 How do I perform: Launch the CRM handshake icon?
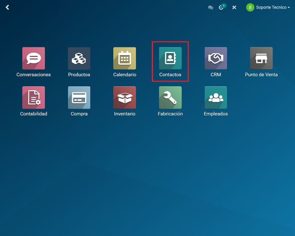coord(215,59)
